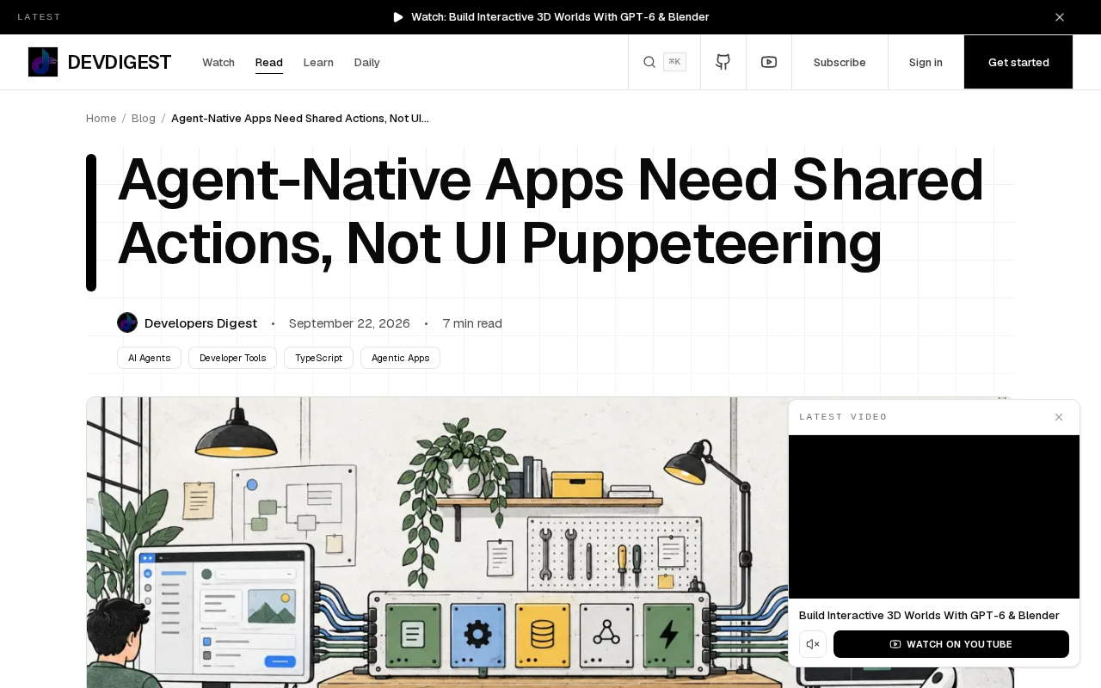Open the banner video title link

560,17
